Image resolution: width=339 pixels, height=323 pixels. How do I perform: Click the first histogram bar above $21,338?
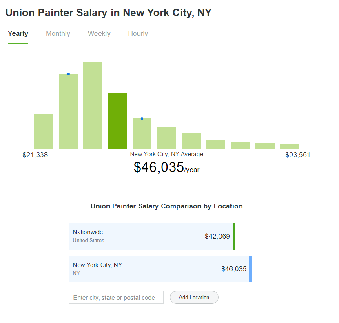coord(44,131)
